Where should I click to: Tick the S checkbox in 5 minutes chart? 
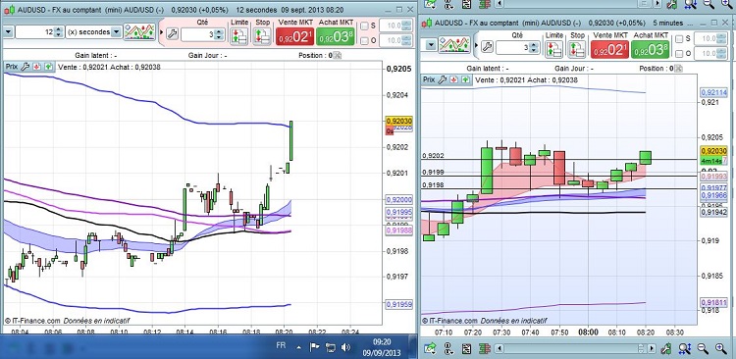click(x=679, y=39)
